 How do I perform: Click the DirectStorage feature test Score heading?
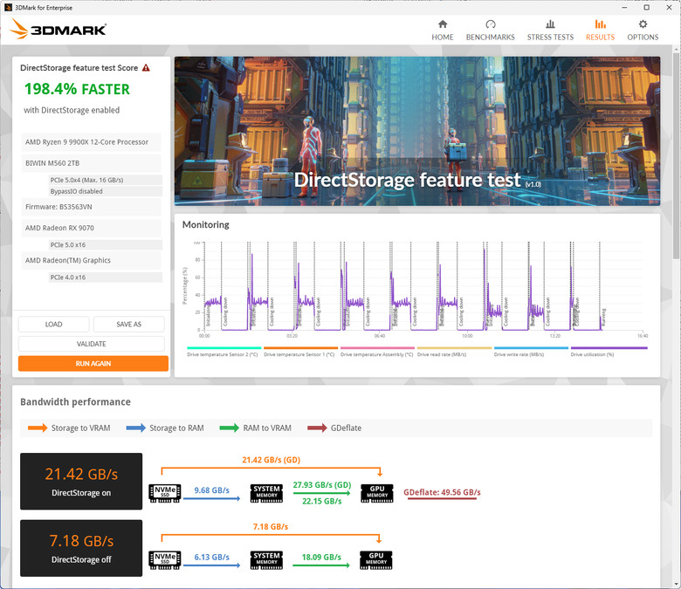[x=79, y=68]
